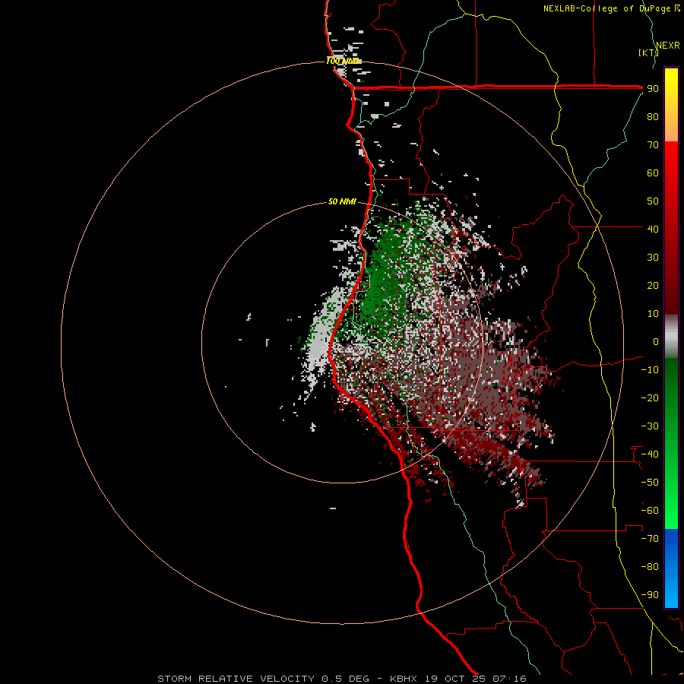Image resolution: width=684 pixels, height=684 pixels.
Task: Click the 60 value on velocity scale
Action: point(653,173)
